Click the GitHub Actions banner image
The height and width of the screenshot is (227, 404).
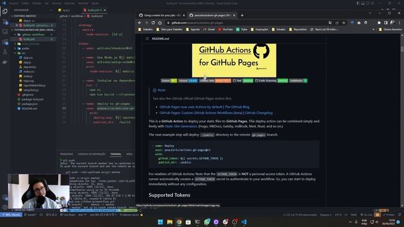[x=234, y=61]
